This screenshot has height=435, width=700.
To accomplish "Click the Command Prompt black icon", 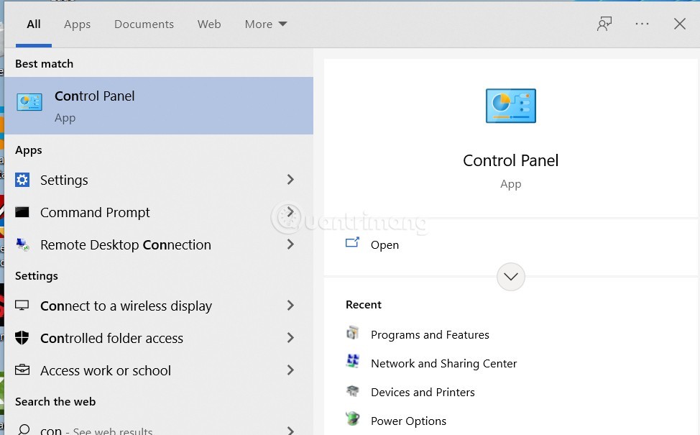I will point(22,212).
